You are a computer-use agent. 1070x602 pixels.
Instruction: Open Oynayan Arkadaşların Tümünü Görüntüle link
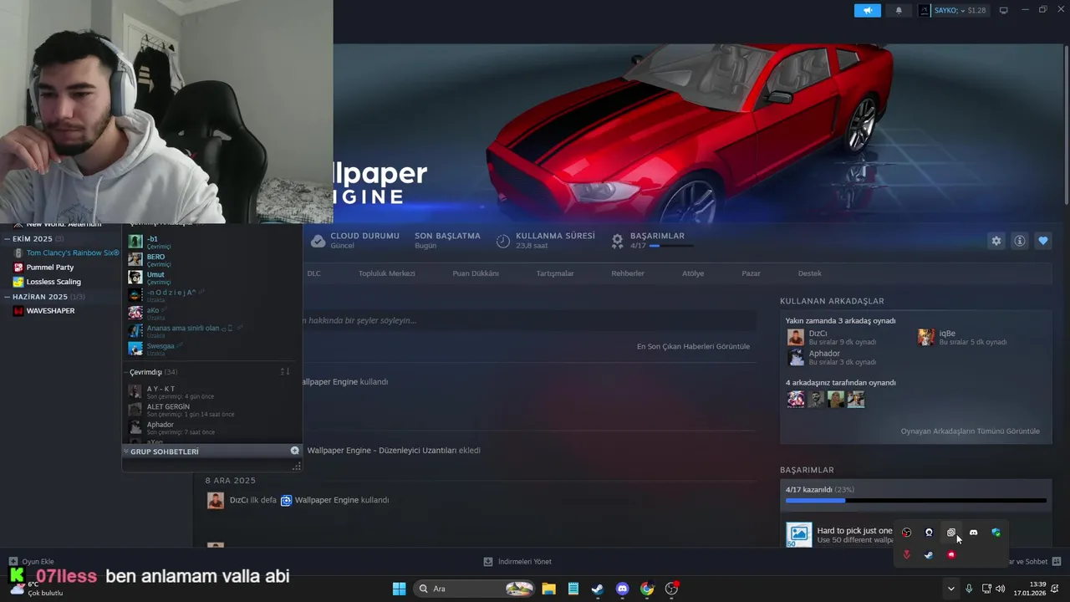pyautogui.click(x=970, y=431)
